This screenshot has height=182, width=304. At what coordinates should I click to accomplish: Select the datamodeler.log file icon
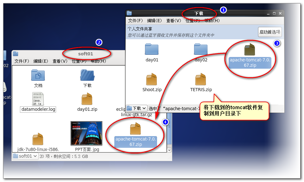[38, 99]
